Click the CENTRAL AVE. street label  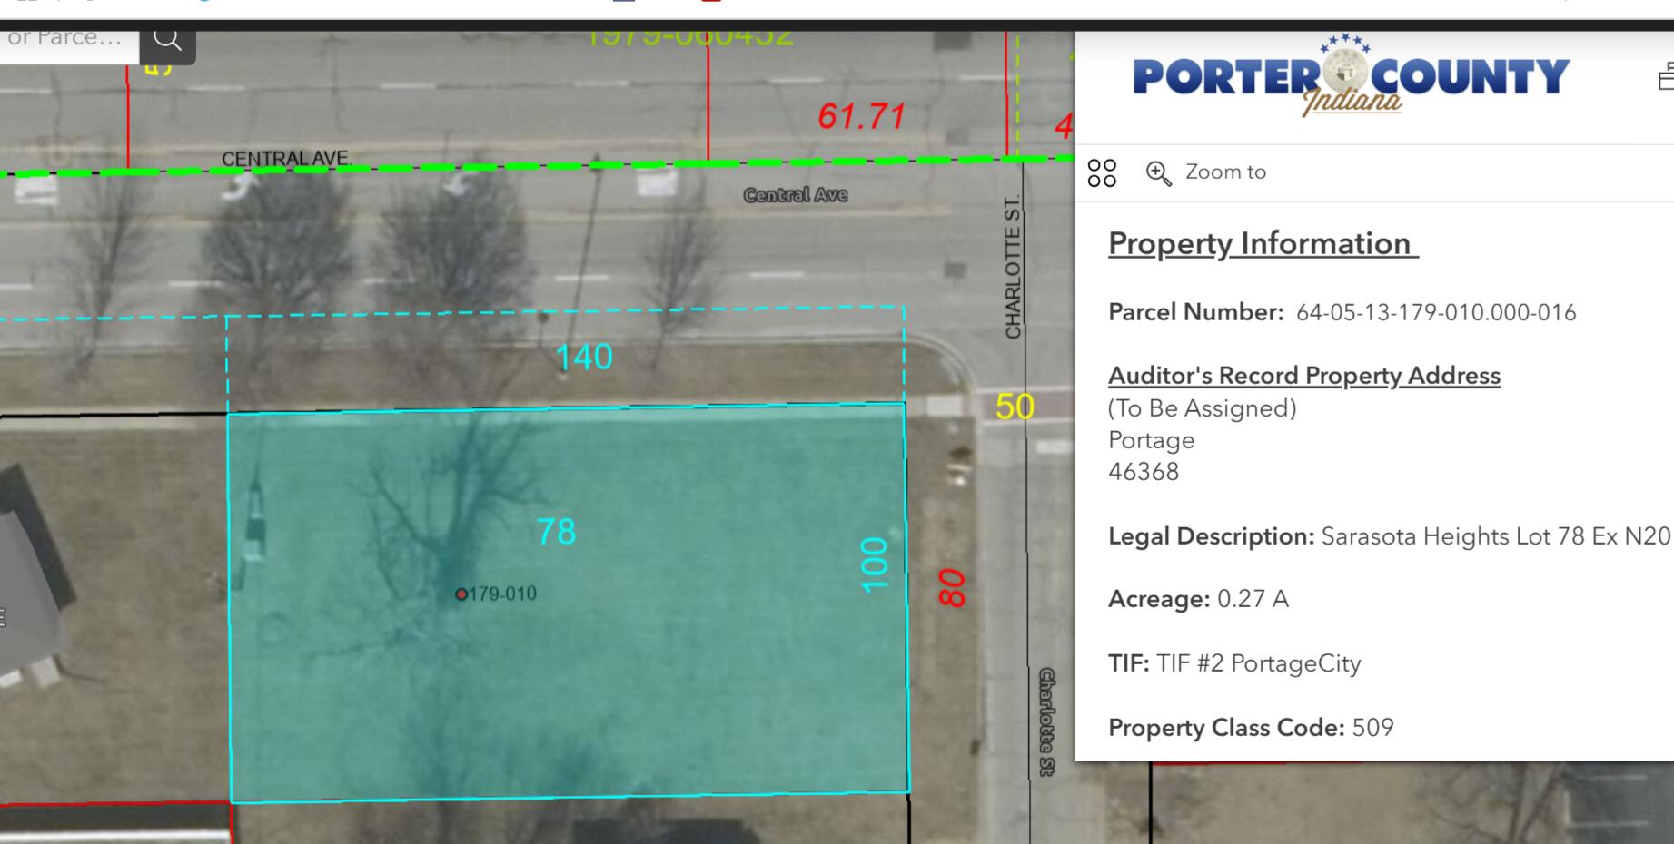[287, 159]
